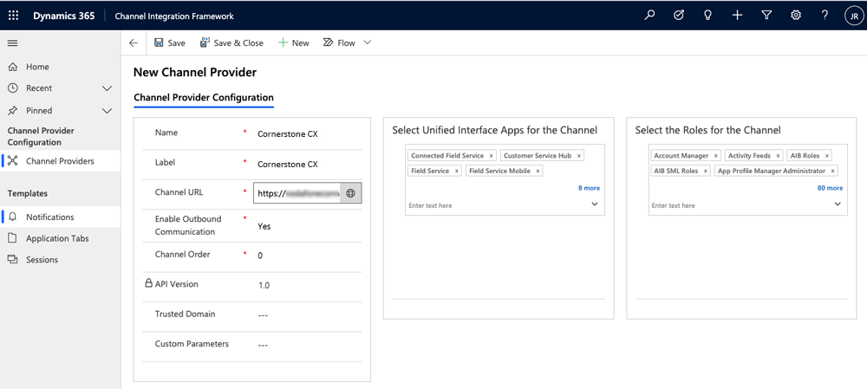Collapse the hamburger navigation menu
The height and width of the screenshot is (389, 867).
[x=13, y=43]
